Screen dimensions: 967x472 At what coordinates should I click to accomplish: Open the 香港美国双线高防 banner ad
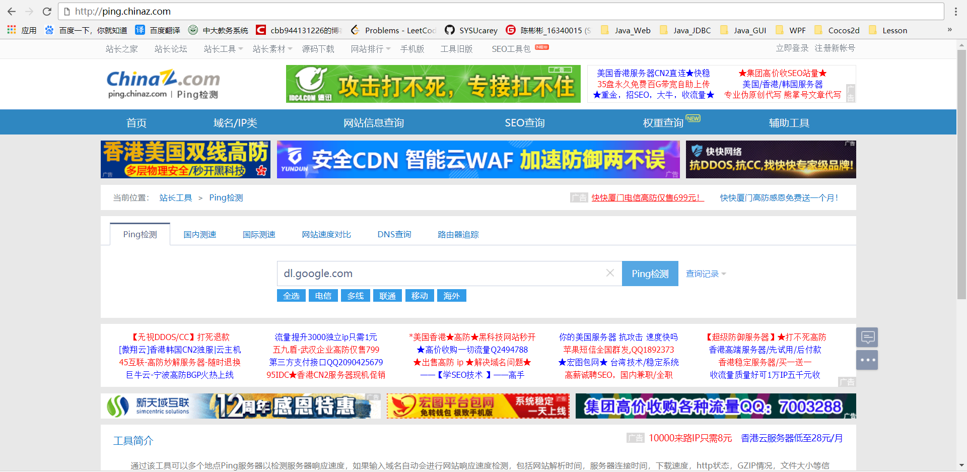coord(185,159)
